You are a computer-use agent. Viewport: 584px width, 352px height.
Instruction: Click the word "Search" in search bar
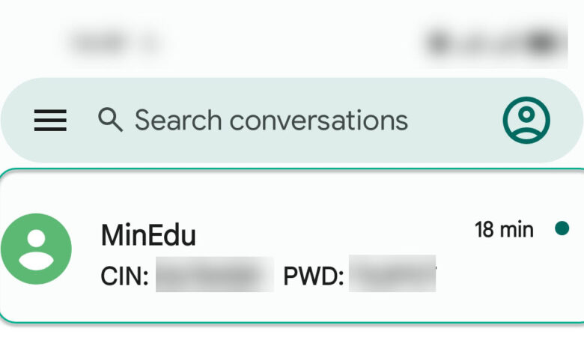[x=177, y=120]
